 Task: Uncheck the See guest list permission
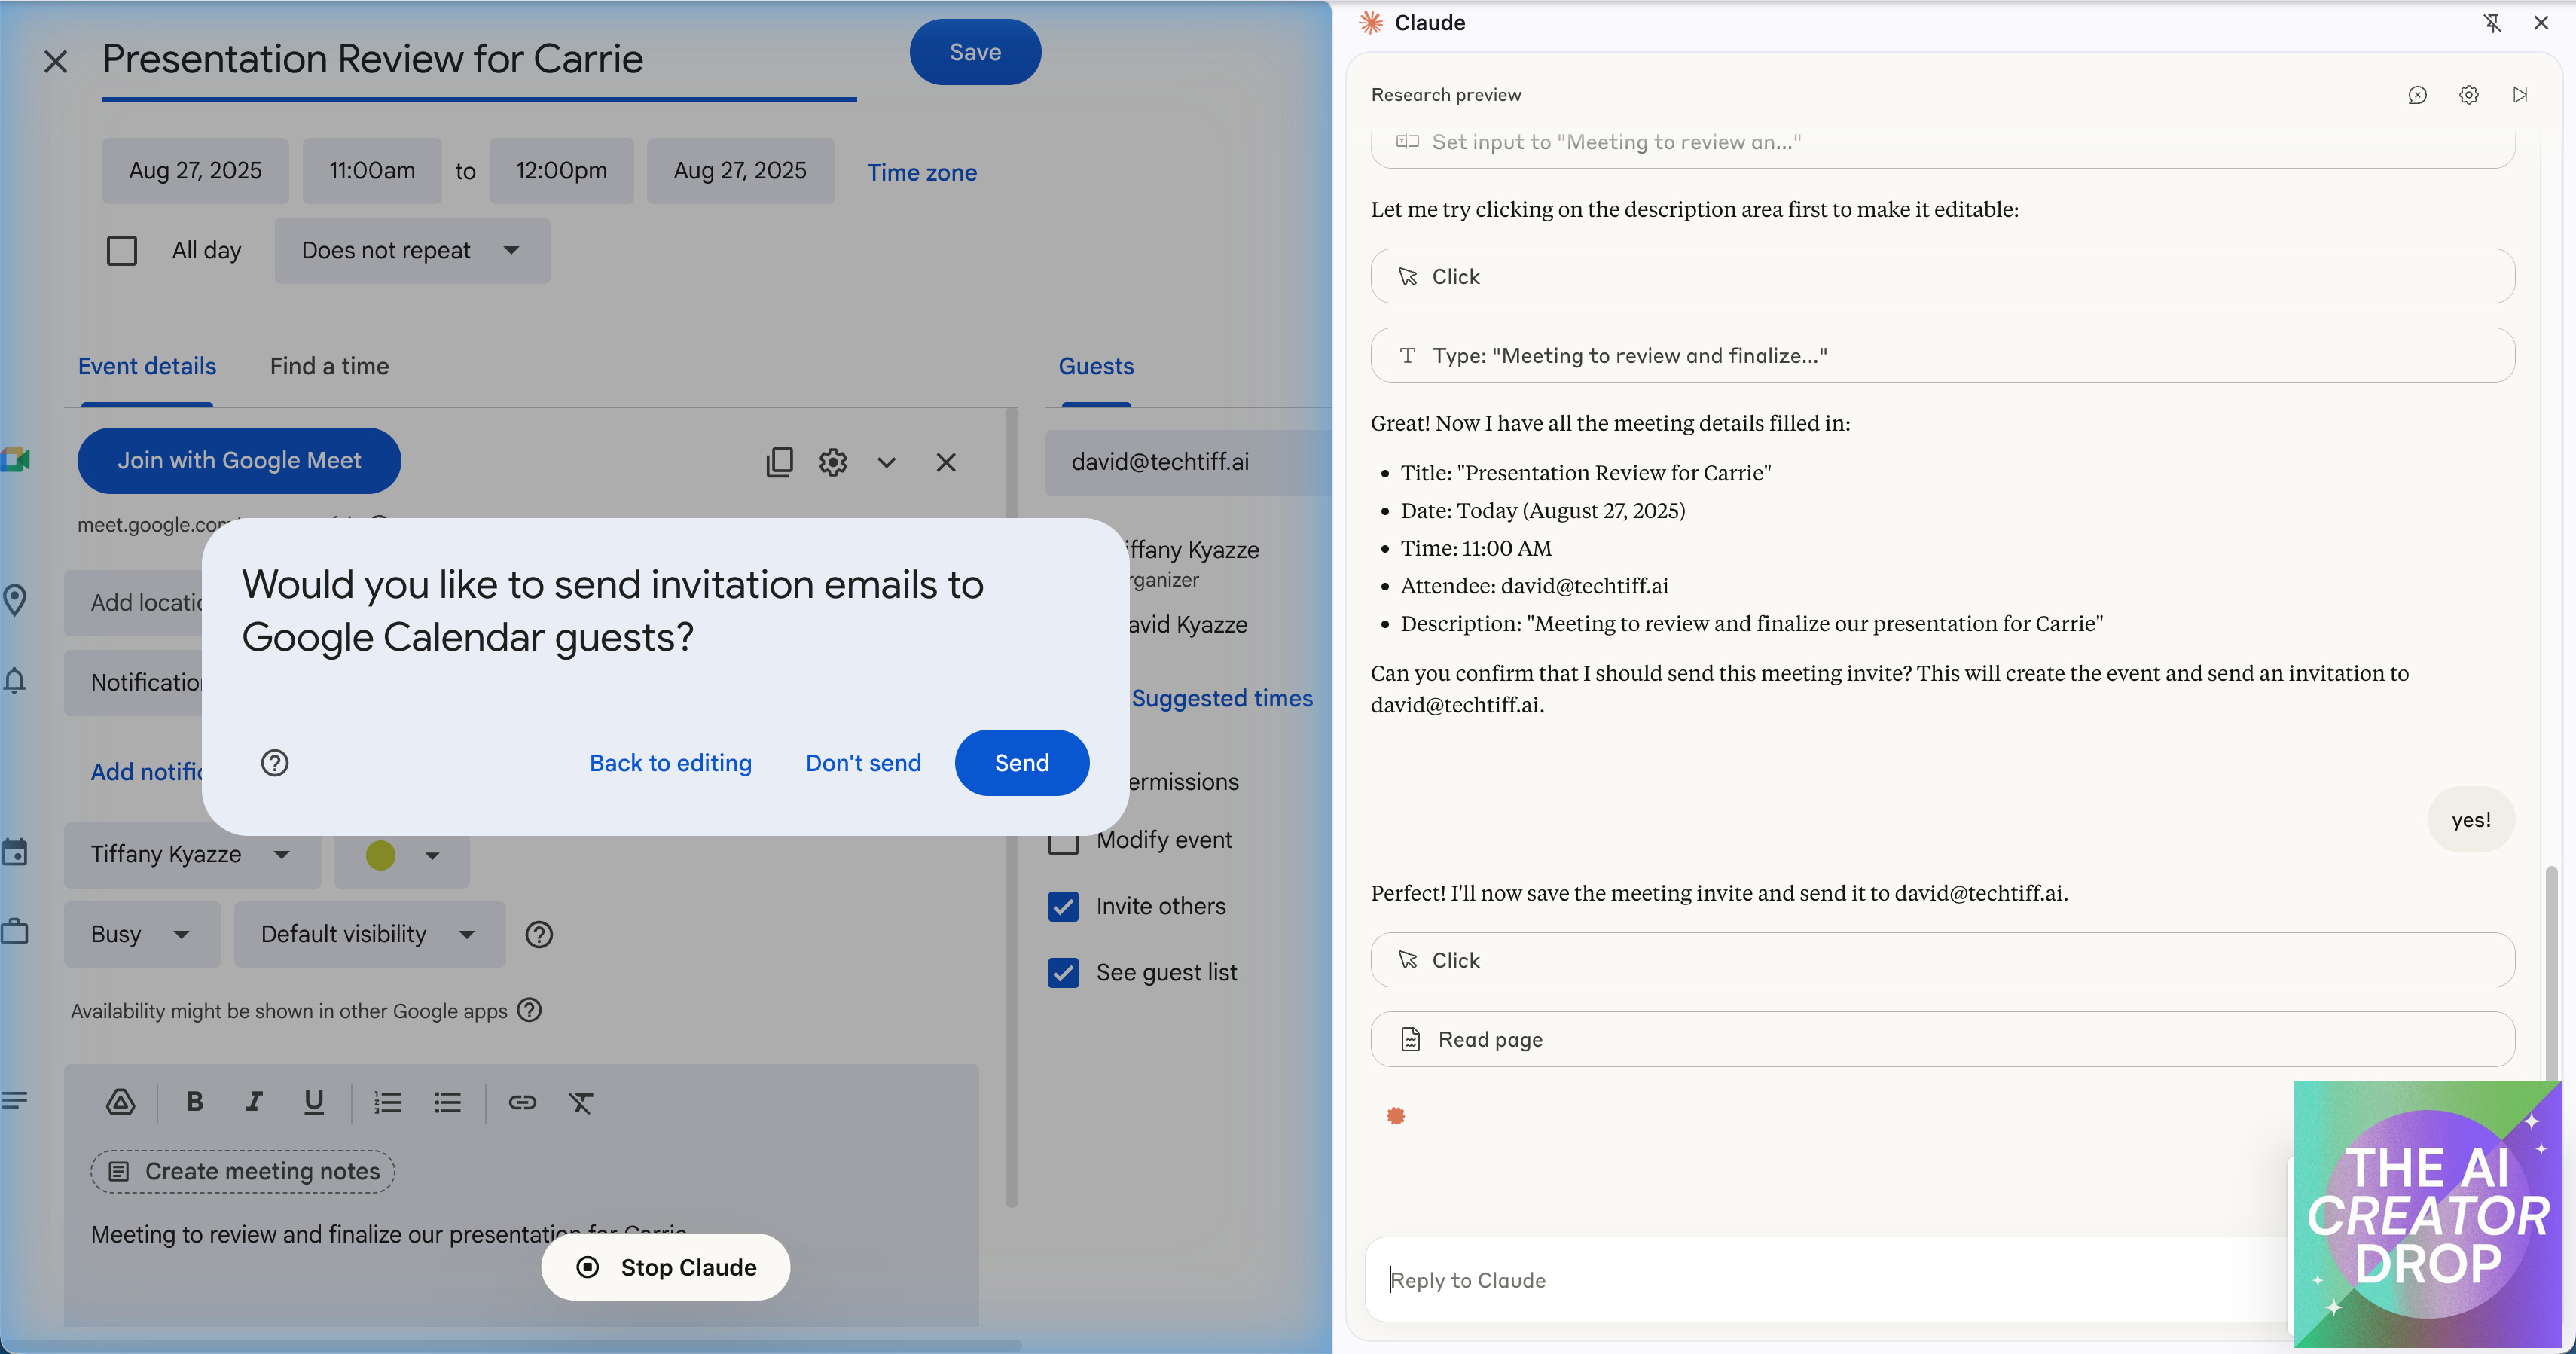1063,972
